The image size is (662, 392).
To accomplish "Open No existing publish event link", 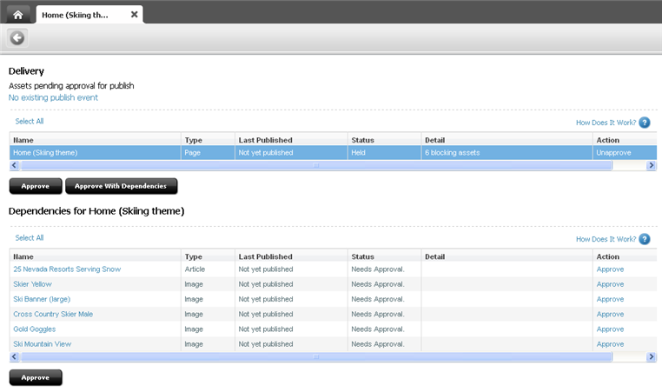I will tap(53, 97).
